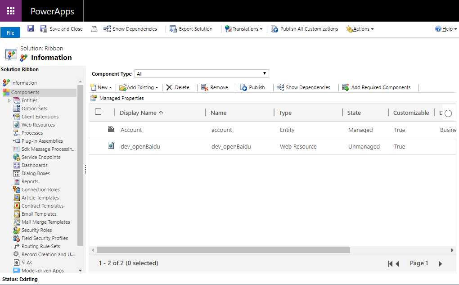Open the File menu
Viewport: 459px width, 285px height.
coord(10,33)
